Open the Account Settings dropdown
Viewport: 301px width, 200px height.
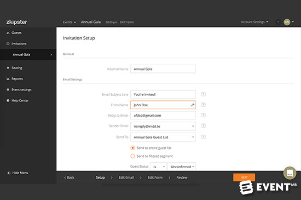254,22
